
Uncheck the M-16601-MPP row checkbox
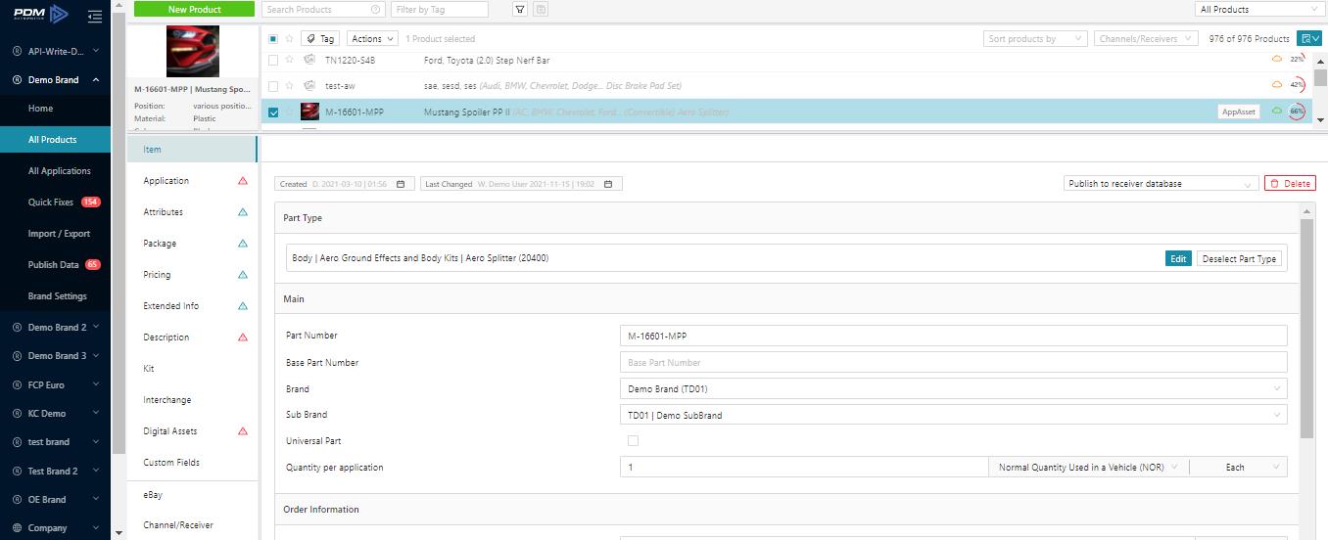[273, 112]
